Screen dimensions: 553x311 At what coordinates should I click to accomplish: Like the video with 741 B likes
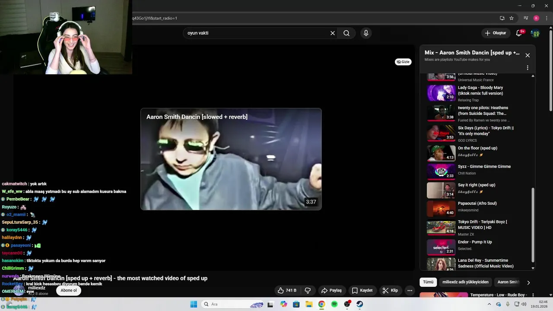coord(287,290)
